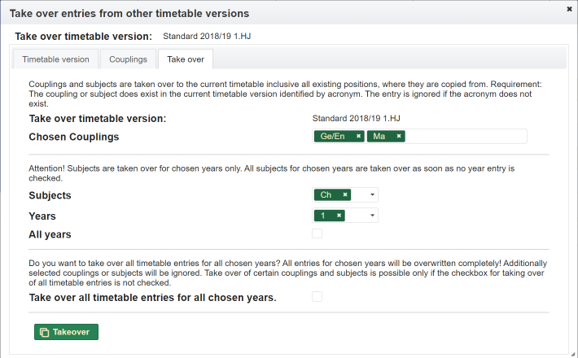Remove the Ge/En coupling tag

point(358,137)
